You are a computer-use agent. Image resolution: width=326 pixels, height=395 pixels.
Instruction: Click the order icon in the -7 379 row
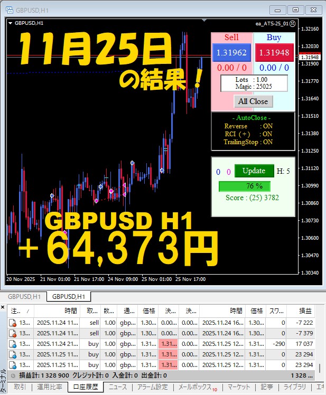[13, 333]
